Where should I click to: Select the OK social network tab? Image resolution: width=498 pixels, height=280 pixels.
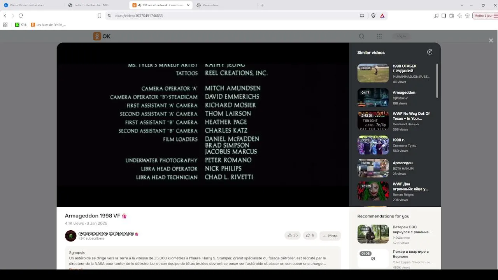(x=161, y=5)
